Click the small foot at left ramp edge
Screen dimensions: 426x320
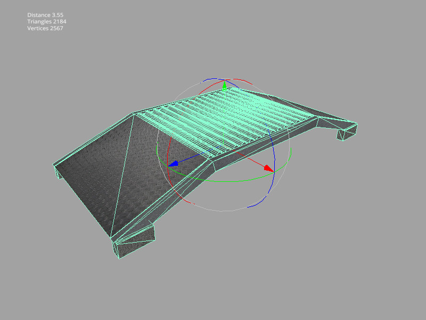coord(58,174)
